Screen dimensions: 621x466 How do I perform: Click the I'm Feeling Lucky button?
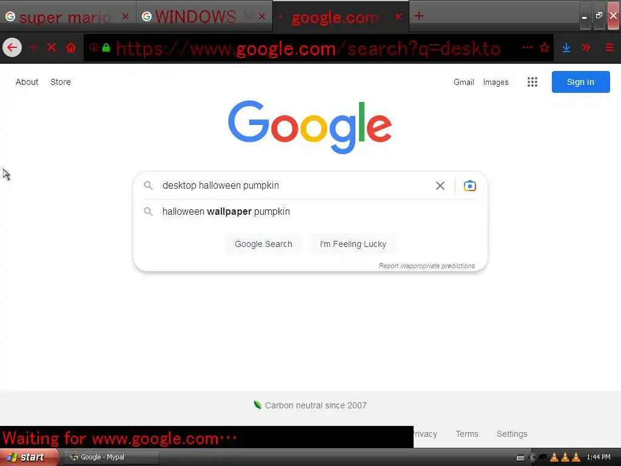click(x=353, y=244)
